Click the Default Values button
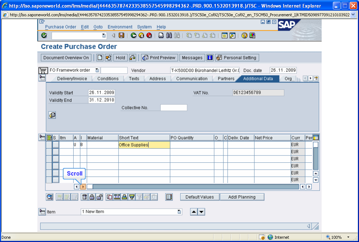 [200, 197]
